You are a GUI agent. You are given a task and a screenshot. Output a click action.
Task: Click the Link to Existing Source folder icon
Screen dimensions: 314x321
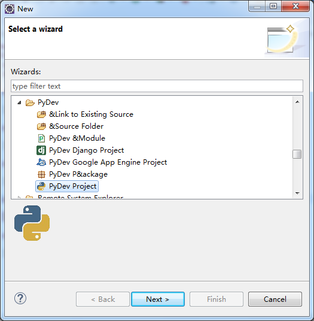coord(41,114)
